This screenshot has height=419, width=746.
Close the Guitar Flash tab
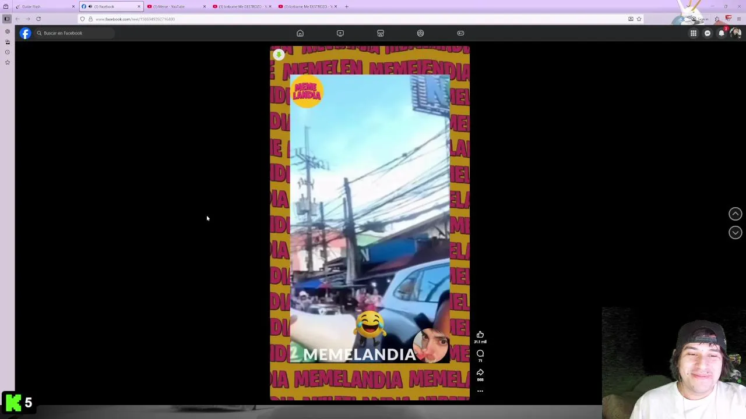(73, 6)
